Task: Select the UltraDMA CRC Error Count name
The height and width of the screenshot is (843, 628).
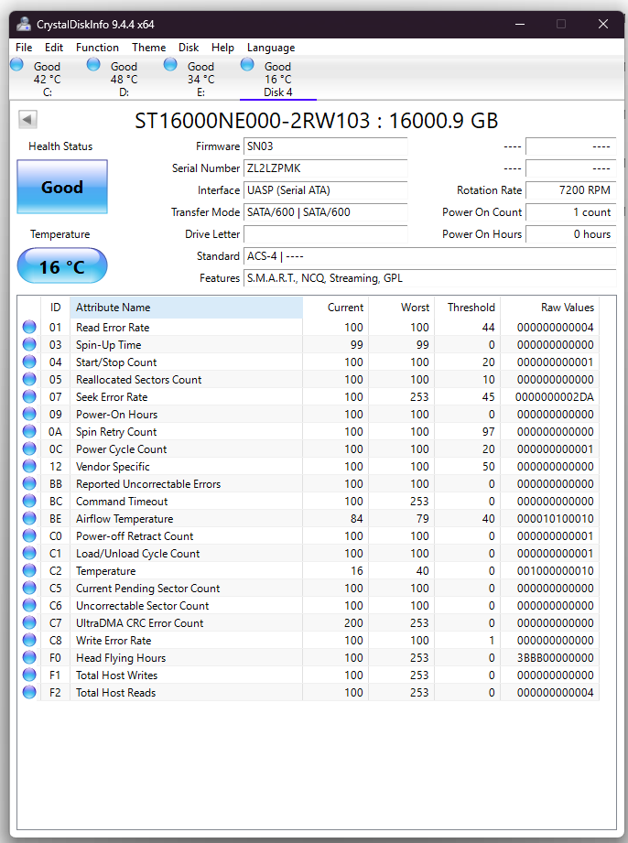Action: [x=140, y=623]
